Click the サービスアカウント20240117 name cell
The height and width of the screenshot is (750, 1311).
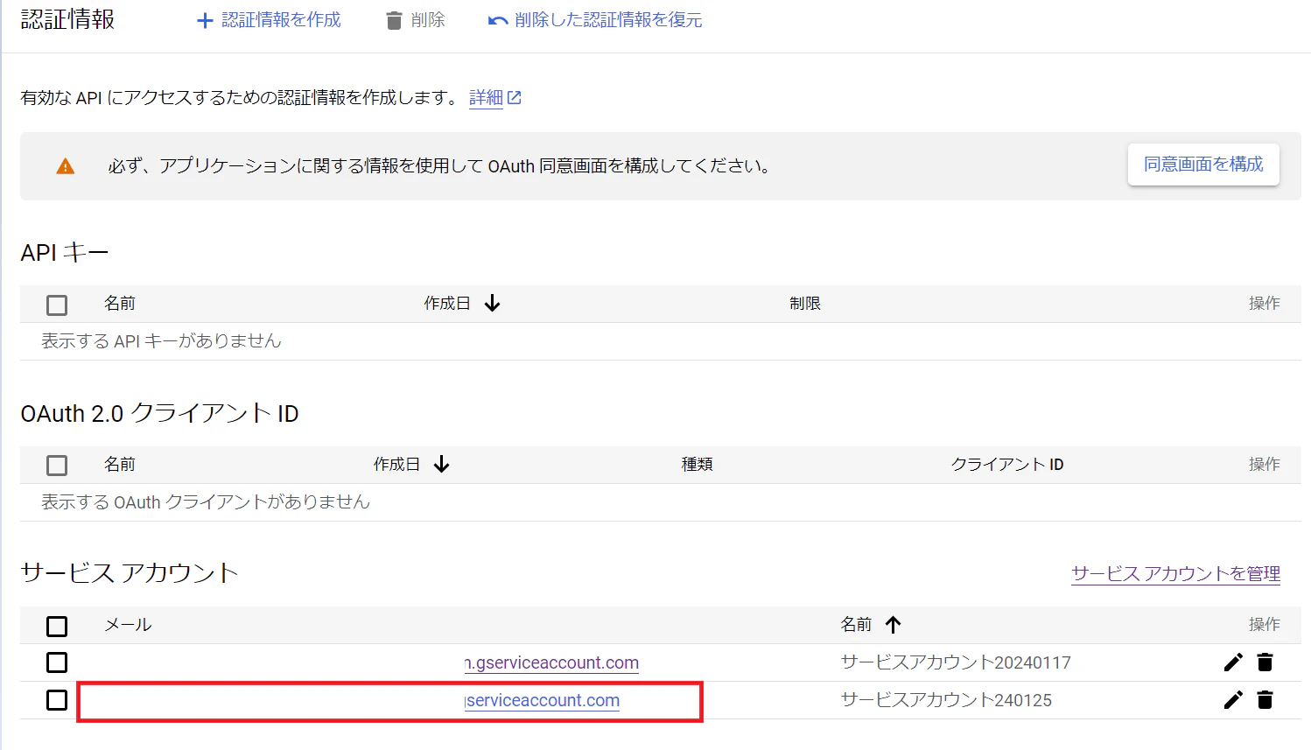[956, 662]
